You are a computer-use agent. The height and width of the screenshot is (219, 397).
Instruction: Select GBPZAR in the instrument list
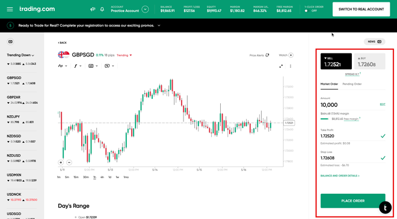[22, 100]
